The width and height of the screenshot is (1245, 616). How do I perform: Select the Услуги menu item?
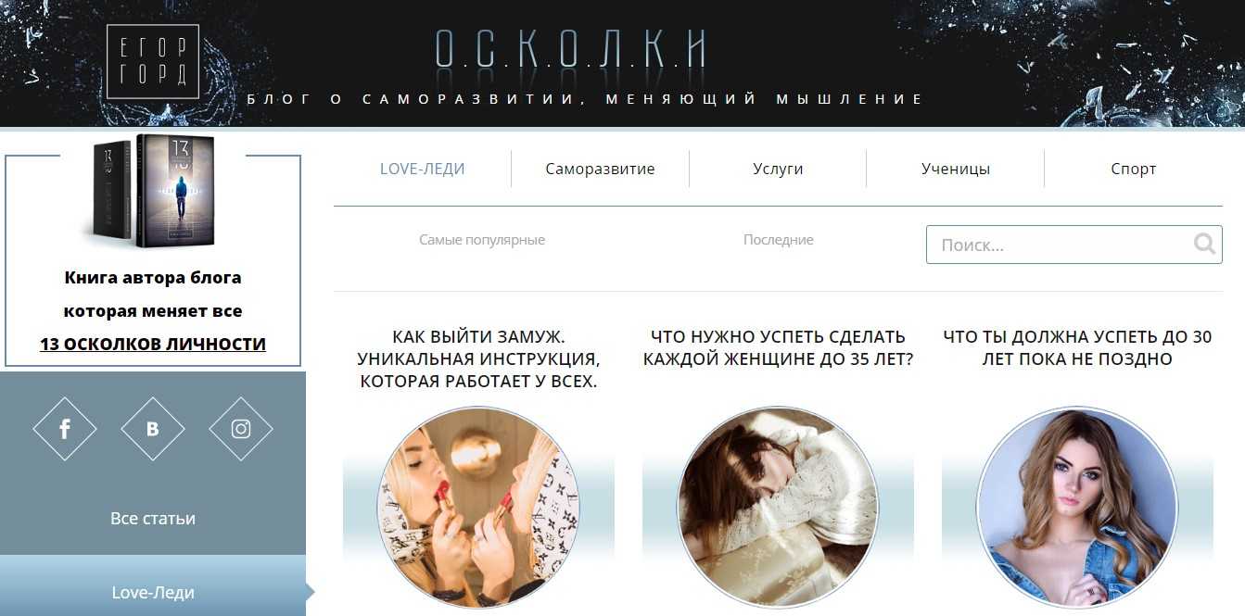[x=778, y=169]
